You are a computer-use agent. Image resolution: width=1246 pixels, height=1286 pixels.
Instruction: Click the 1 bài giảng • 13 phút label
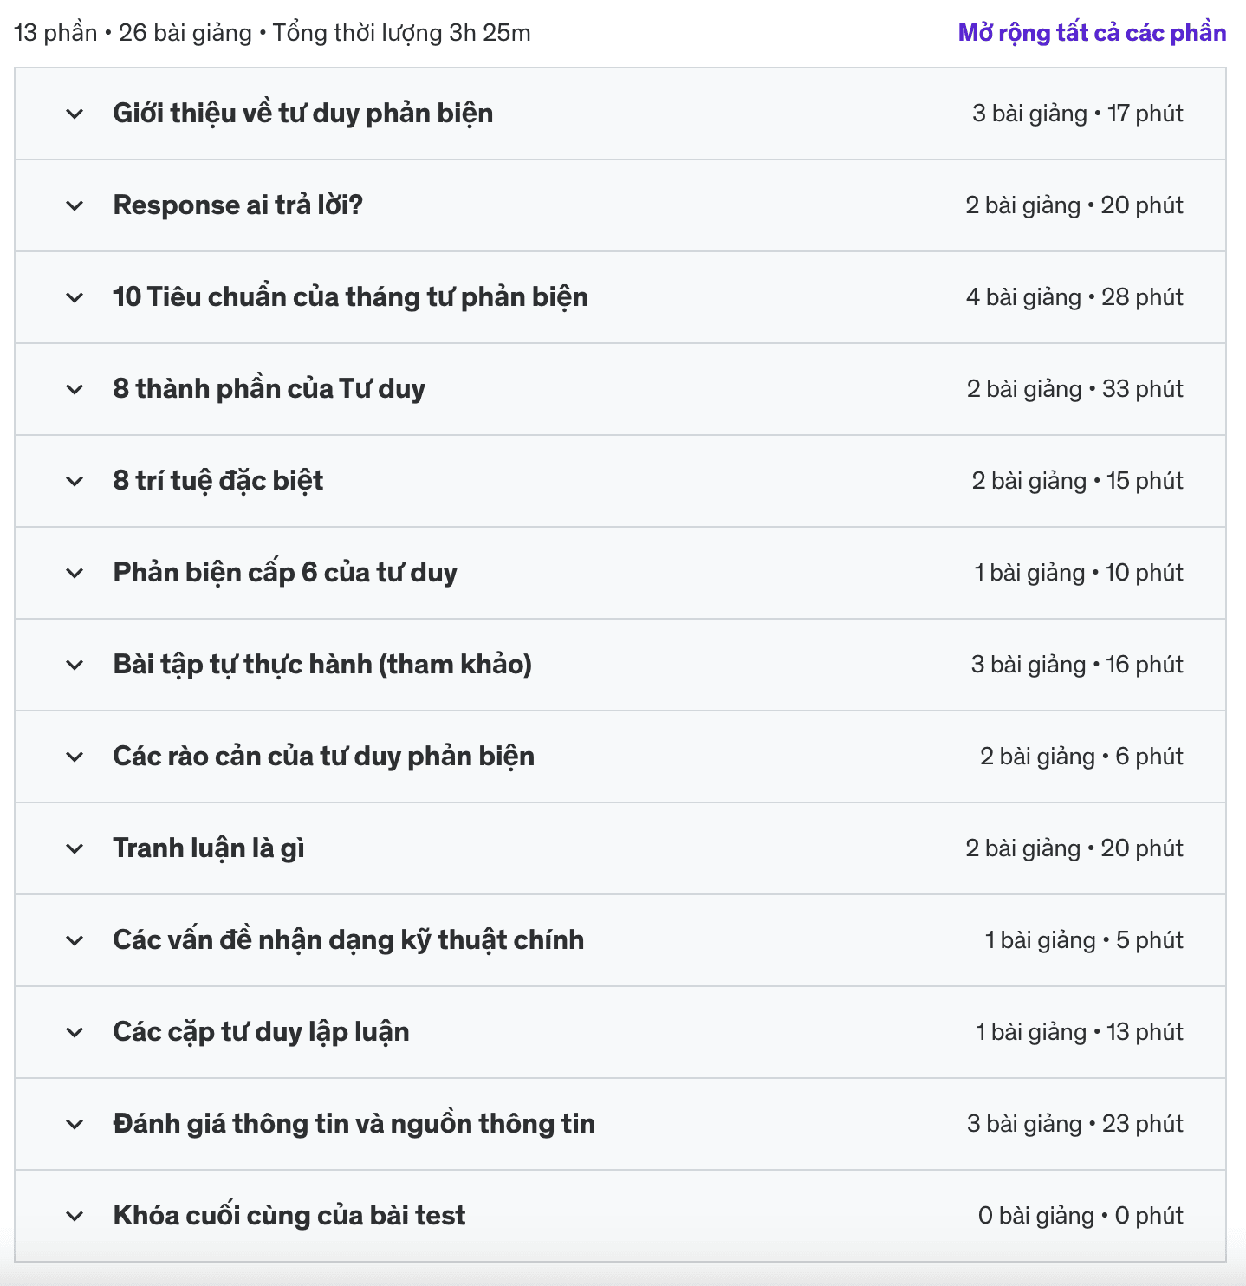point(1079,1032)
